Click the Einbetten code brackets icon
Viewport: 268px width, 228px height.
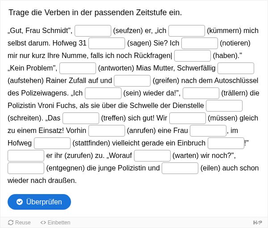(x=43, y=223)
